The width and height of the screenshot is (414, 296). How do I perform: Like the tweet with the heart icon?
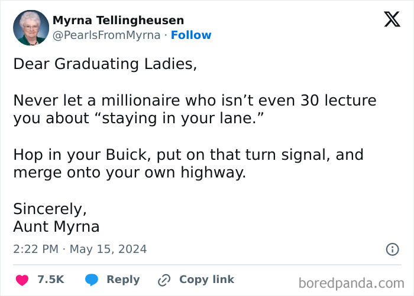[21, 279]
